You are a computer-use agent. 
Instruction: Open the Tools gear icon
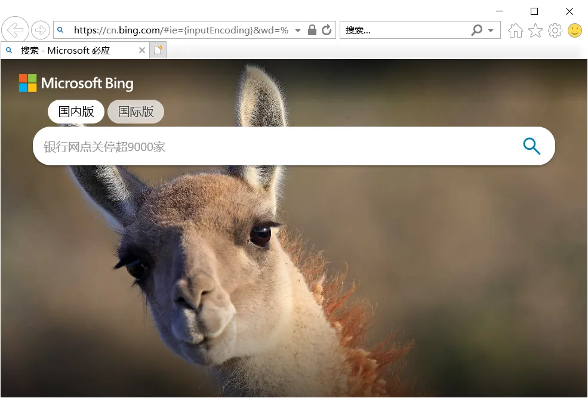pyautogui.click(x=555, y=30)
